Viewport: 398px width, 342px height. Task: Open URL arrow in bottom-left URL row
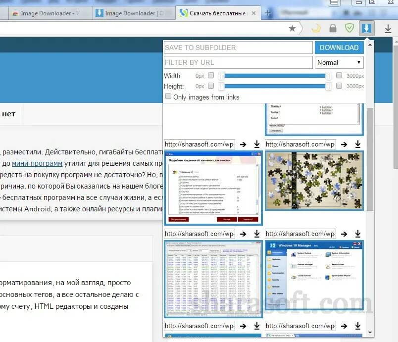point(243,326)
